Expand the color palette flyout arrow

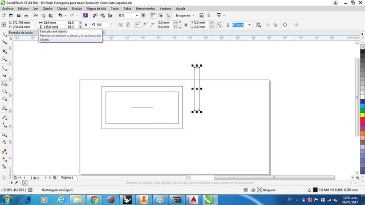pyautogui.click(x=363, y=34)
